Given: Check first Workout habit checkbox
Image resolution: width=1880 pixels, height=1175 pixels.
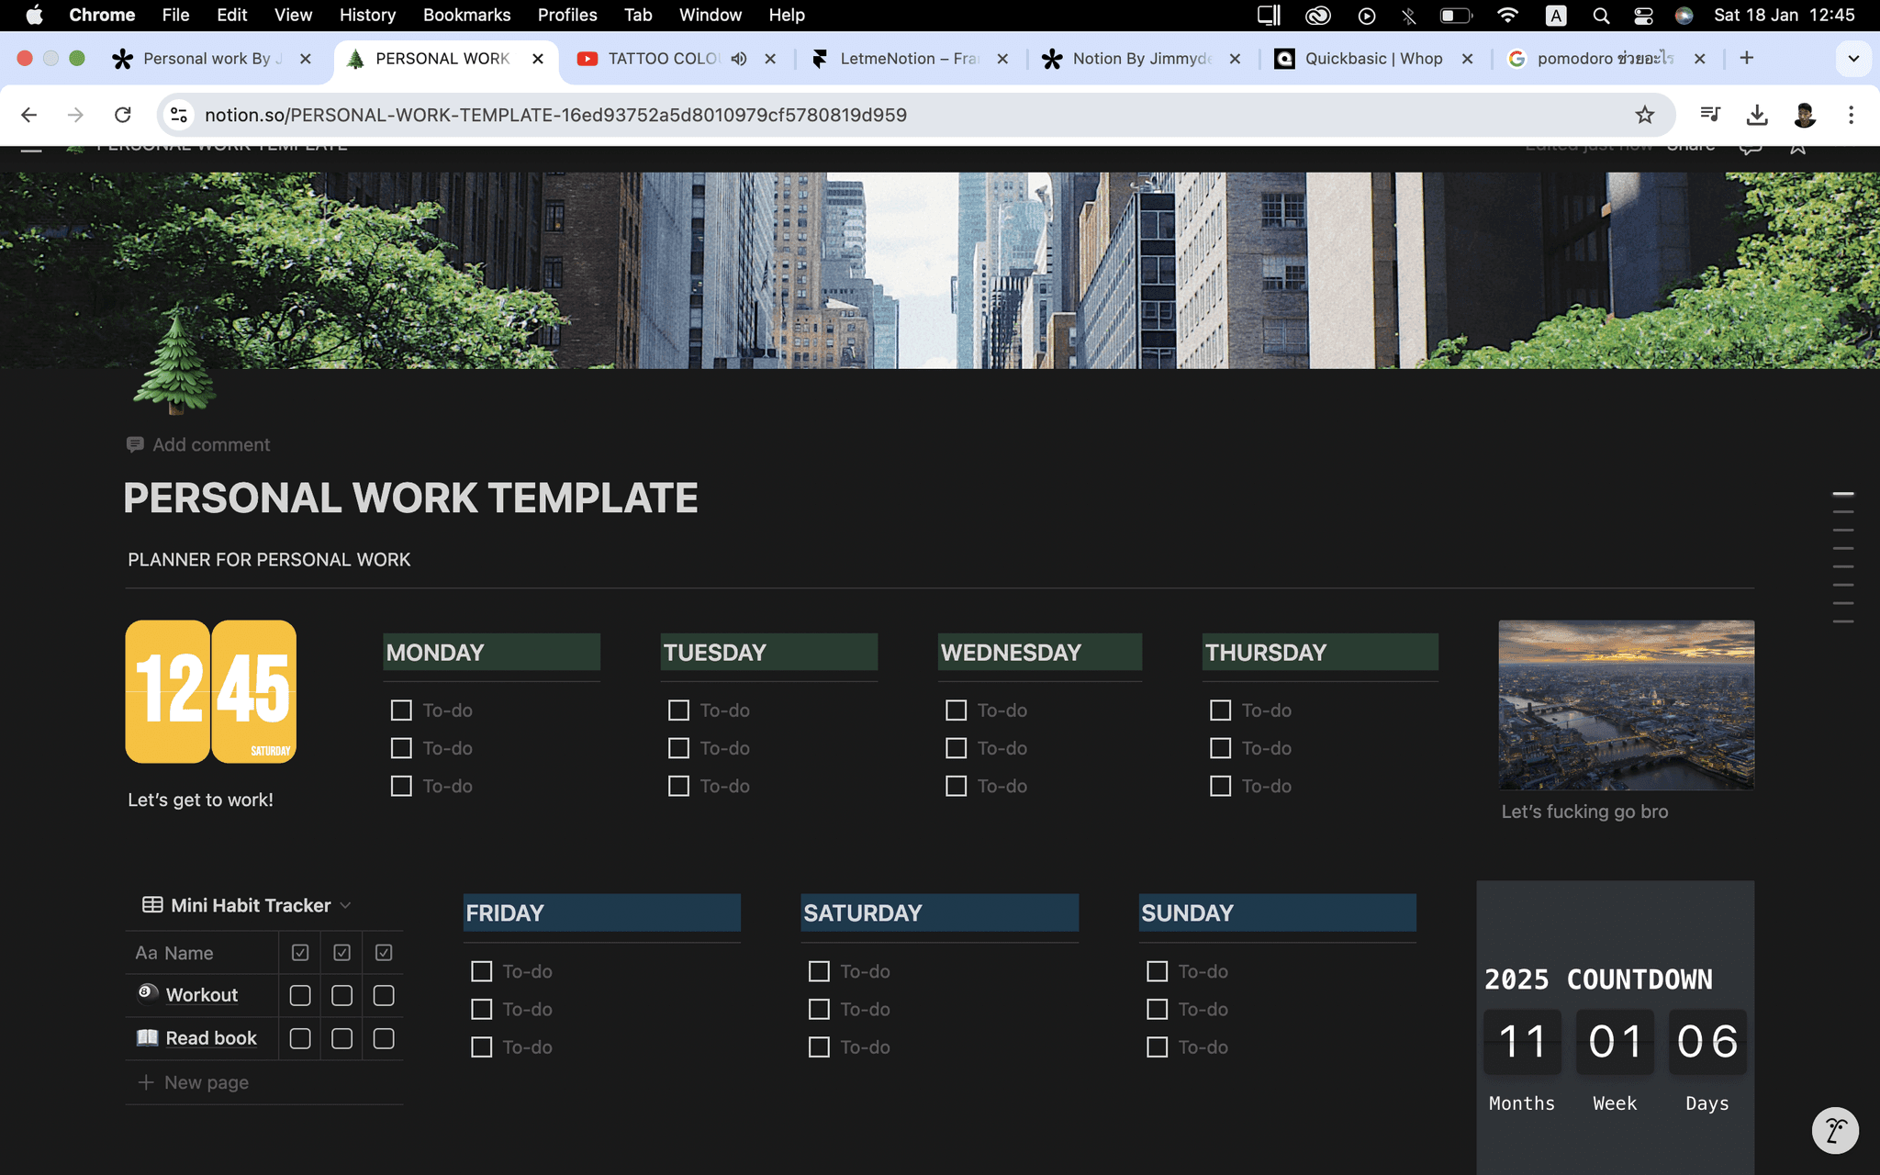Looking at the screenshot, I should pyautogui.click(x=300, y=995).
